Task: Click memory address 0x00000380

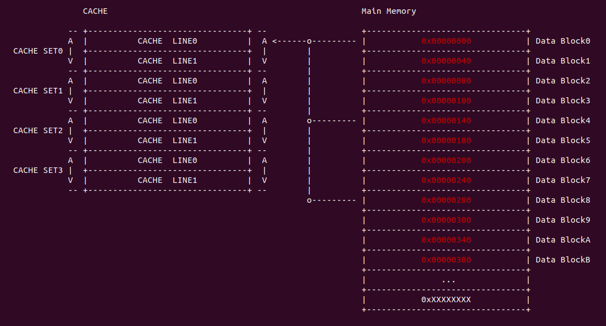Action: point(446,260)
